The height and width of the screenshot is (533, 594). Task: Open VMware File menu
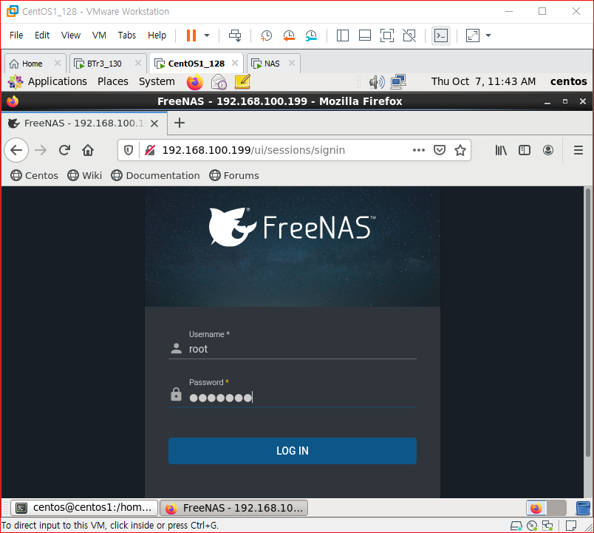[x=16, y=35]
